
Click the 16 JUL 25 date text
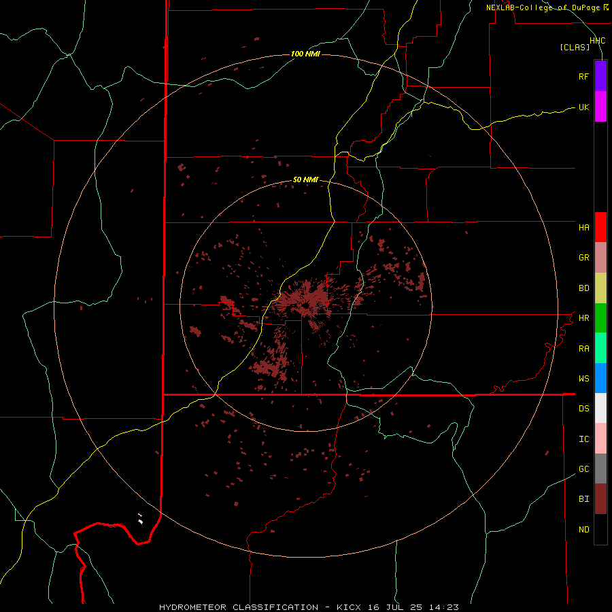point(395,607)
